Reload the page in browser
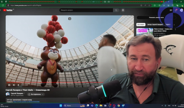The height and width of the screenshot is (108, 184). pos(3,5)
